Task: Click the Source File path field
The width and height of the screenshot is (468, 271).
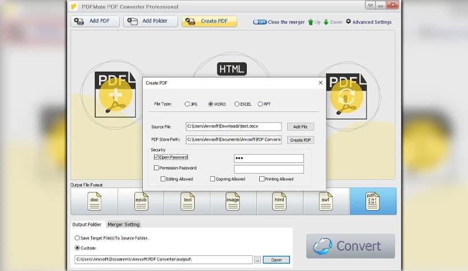Action: point(233,126)
